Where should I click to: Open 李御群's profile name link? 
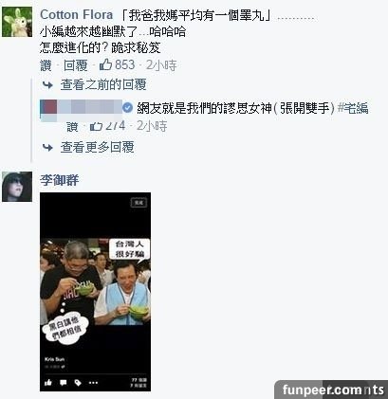(59, 180)
